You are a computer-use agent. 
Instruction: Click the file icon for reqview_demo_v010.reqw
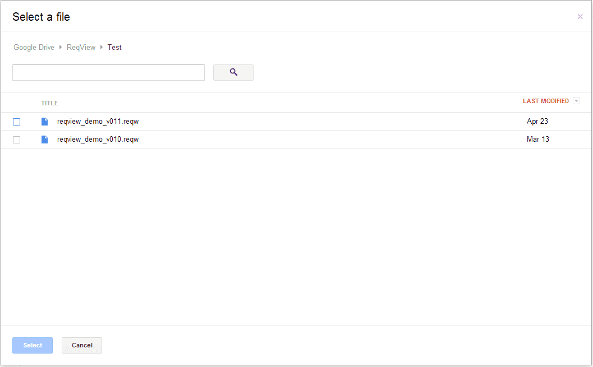[45, 140]
